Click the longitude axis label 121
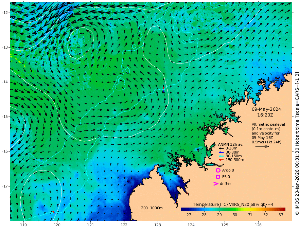The height and width of the screenshot is (231, 299). (x=91, y=225)
